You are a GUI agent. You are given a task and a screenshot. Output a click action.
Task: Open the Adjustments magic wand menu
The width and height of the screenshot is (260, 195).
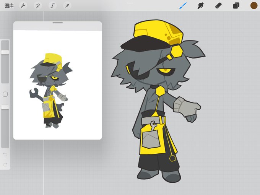click(38, 6)
